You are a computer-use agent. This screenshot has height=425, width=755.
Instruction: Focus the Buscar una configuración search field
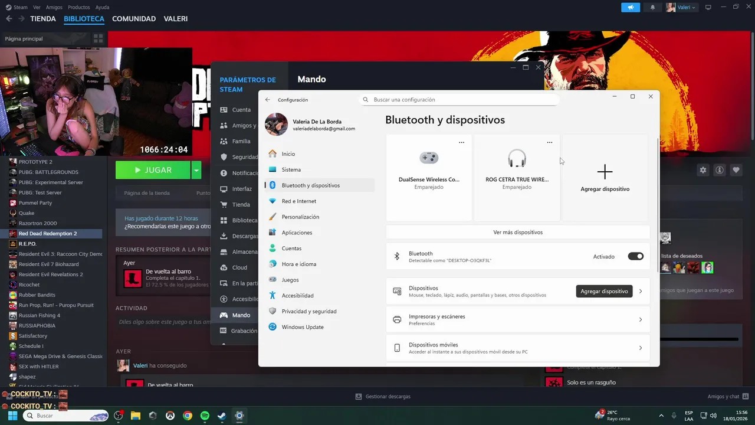point(458,100)
